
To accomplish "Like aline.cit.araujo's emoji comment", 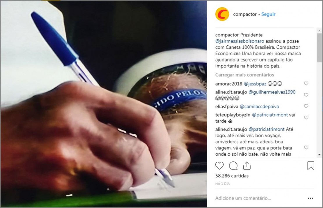I will (x=306, y=95).
